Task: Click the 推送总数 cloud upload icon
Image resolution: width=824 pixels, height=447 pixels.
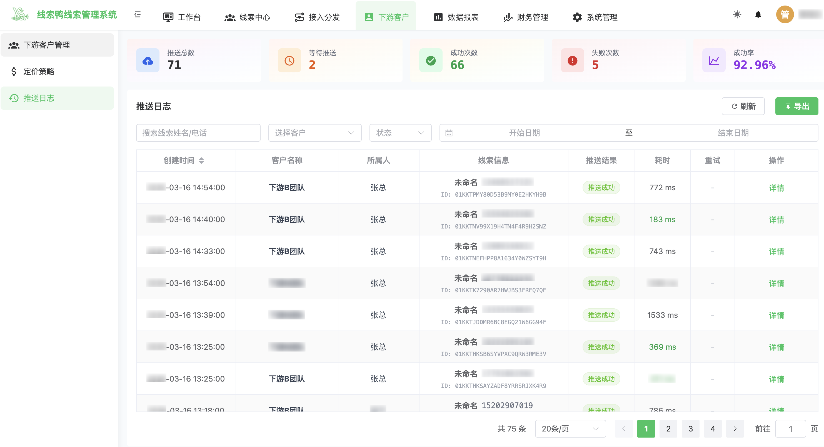Action: pyautogui.click(x=148, y=61)
